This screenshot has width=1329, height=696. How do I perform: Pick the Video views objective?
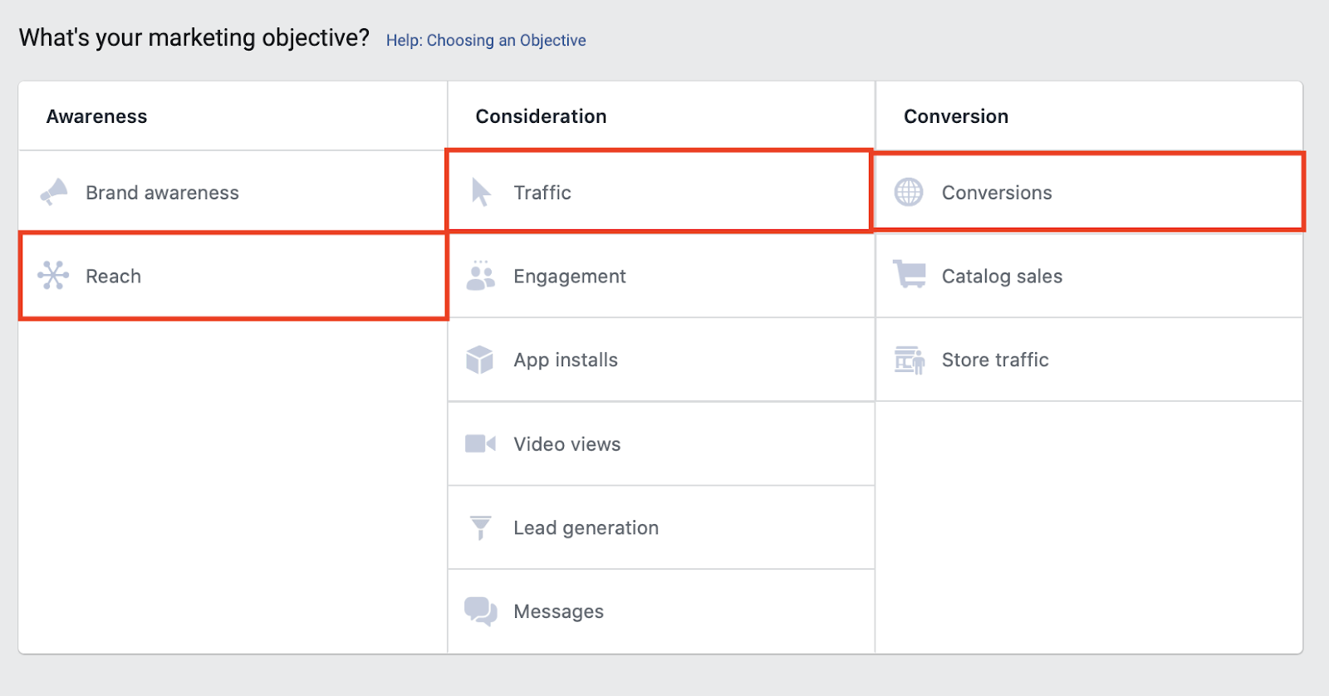tap(567, 444)
